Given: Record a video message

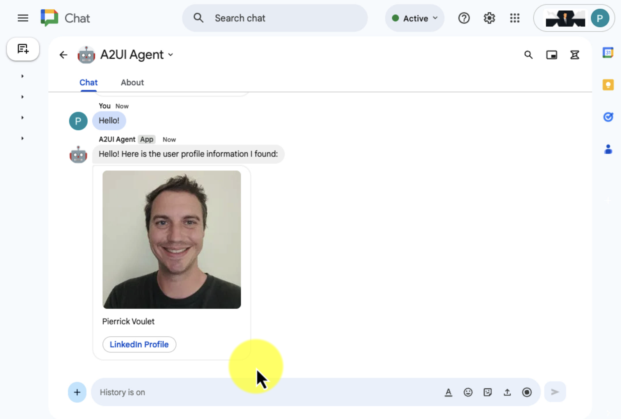Looking at the screenshot, I should pos(527,392).
